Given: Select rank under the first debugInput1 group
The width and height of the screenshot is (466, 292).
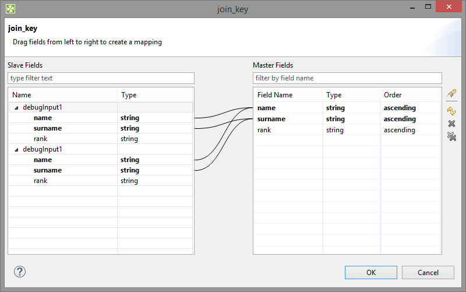Looking at the screenshot, I should [x=41, y=139].
